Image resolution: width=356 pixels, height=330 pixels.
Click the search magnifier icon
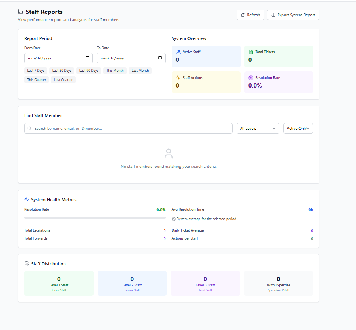[x=29, y=128]
